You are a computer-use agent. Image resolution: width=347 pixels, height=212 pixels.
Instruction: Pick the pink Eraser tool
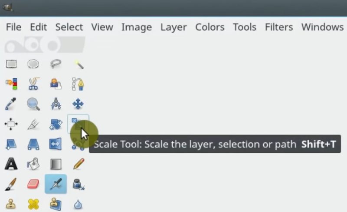click(x=33, y=184)
